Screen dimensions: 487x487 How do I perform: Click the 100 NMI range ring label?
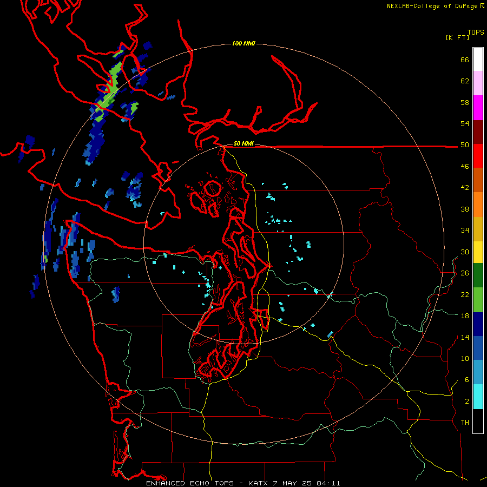(243, 43)
